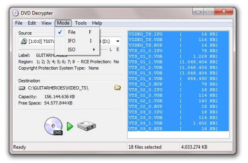This screenshot has width=248, height=163.
Task: Click the 18 files selected status
Action: pyautogui.click(x=145, y=147)
